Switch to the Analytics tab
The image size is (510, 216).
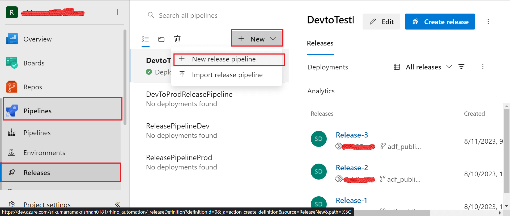click(321, 91)
